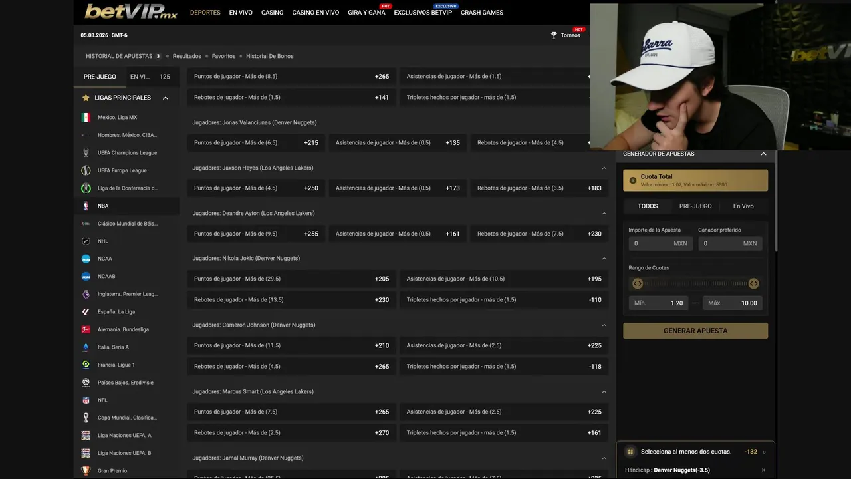Click the Ligas Principales star icon
Screen dimensions: 851x479
[86, 98]
